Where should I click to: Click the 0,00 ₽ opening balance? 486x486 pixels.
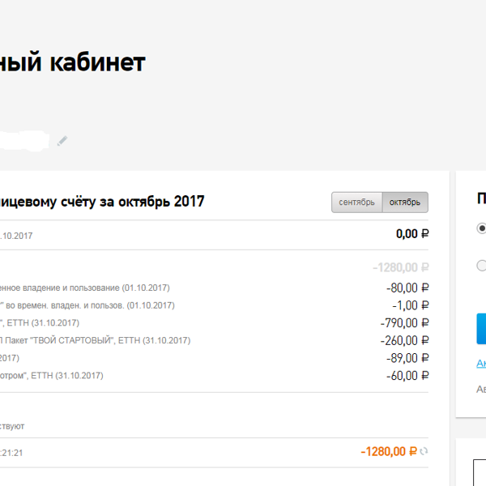[x=412, y=234]
